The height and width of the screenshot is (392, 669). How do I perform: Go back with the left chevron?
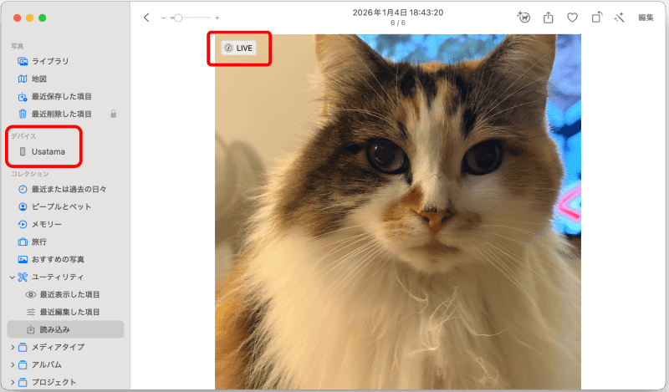[146, 18]
